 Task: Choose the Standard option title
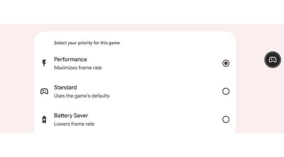[65, 87]
